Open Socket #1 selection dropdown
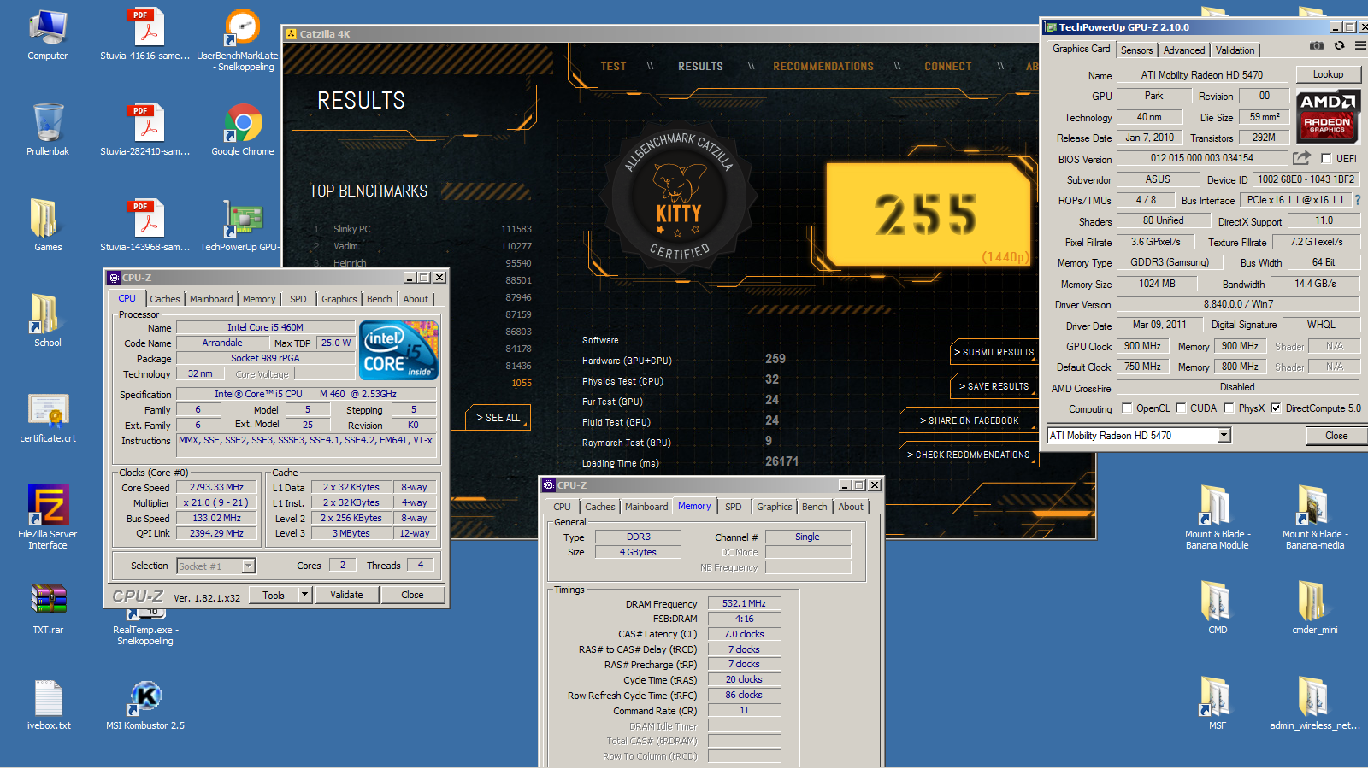The image size is (1368, 769). click(248, 566)
